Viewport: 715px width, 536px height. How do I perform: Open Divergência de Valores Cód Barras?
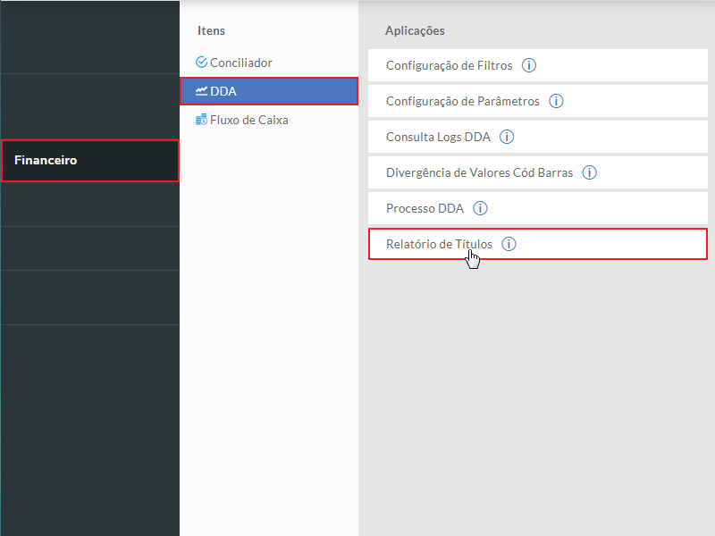pyautogui.click(x=479, y=172)
